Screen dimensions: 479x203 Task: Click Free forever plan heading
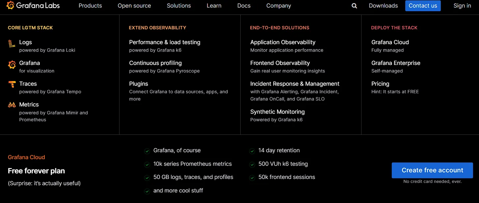click(x=36, y=171)
